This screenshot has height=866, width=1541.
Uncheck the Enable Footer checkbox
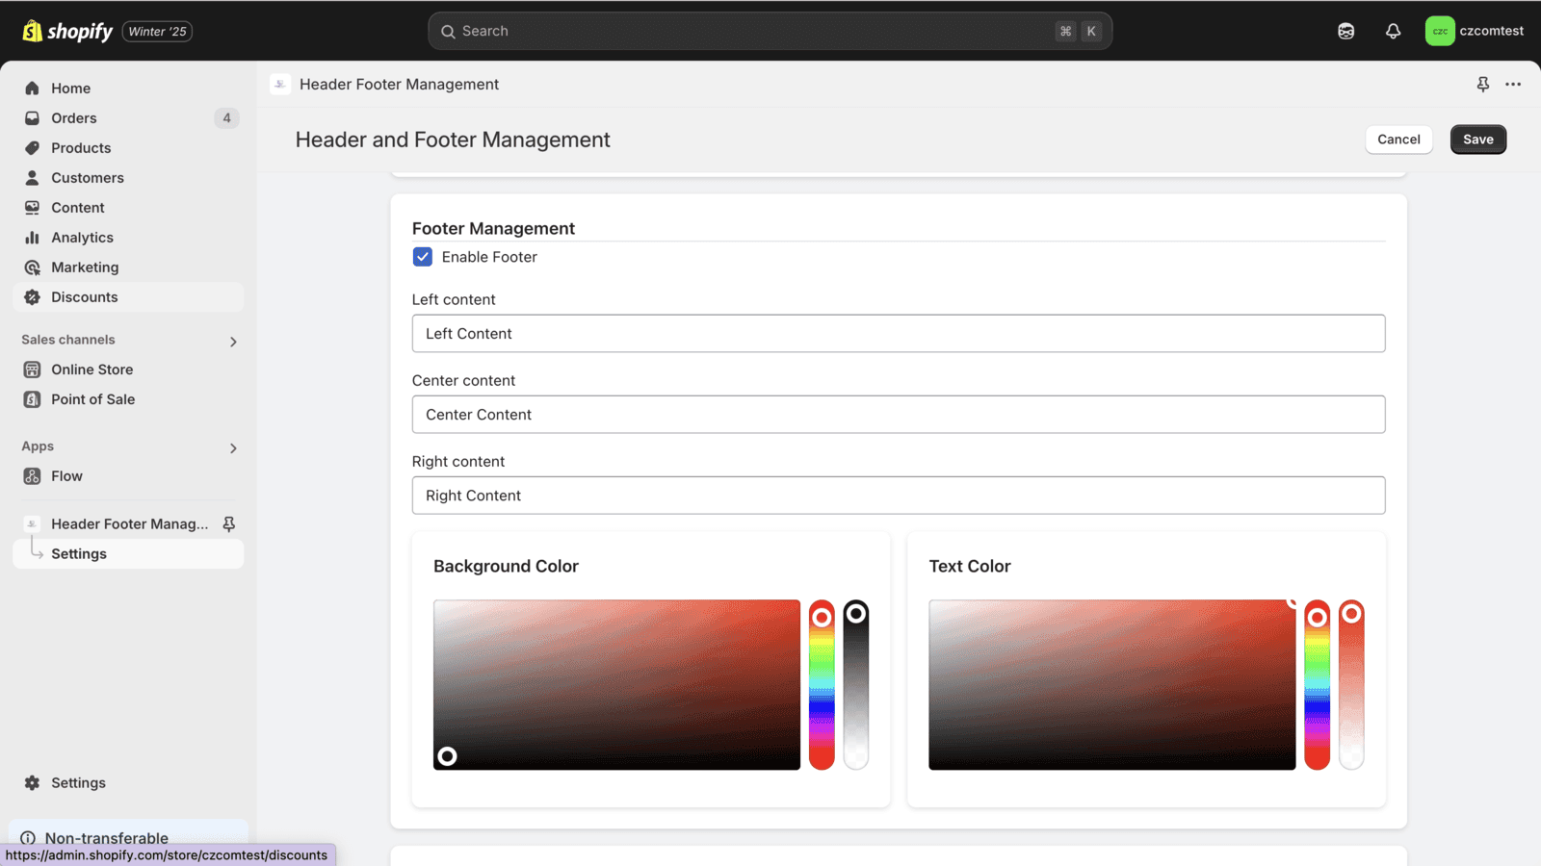pyautogui.click(x=423, y=257)
